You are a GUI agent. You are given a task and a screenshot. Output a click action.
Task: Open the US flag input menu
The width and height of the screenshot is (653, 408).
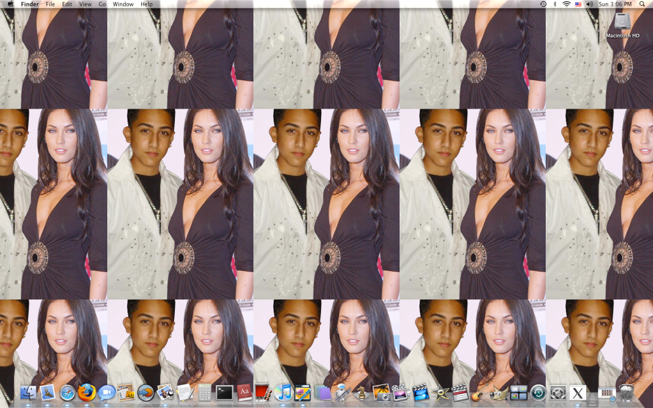coord(578,4)
